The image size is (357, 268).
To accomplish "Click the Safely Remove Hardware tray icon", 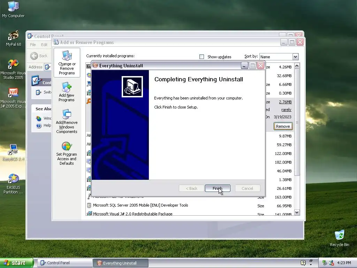I will point(325,263).
